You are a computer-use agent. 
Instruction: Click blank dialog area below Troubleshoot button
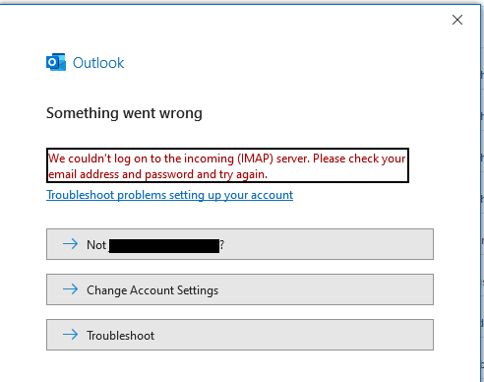point(240,366)
